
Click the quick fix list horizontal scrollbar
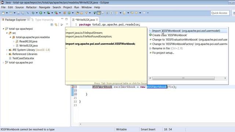pyautogui.click(x=184, y=78)
